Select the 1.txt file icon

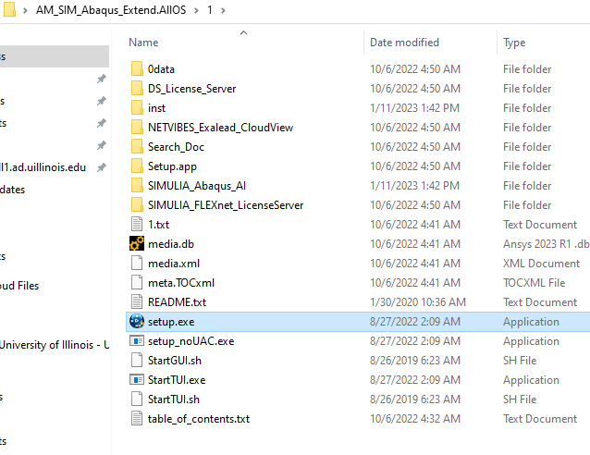tap(137, 225)
